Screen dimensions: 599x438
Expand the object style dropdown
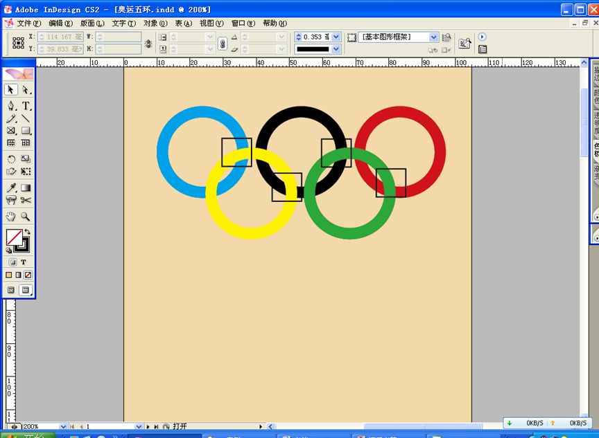tap(434, 37)
